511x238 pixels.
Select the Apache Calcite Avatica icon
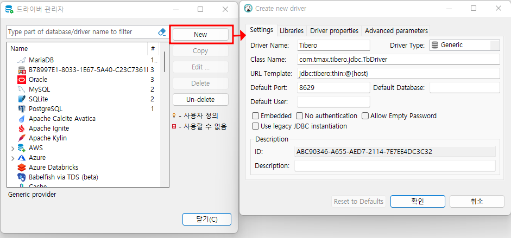point(22,119)
